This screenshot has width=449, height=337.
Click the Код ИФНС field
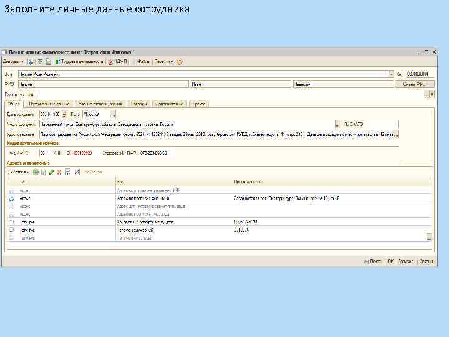[x=45, y=153]
